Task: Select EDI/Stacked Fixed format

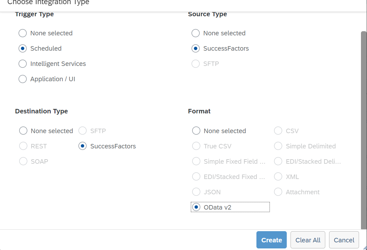Action: click(196, 176)
